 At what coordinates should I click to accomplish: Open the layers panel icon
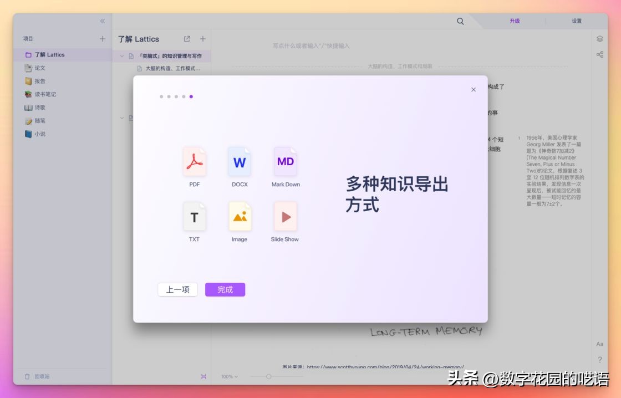(x=600, y=39)
